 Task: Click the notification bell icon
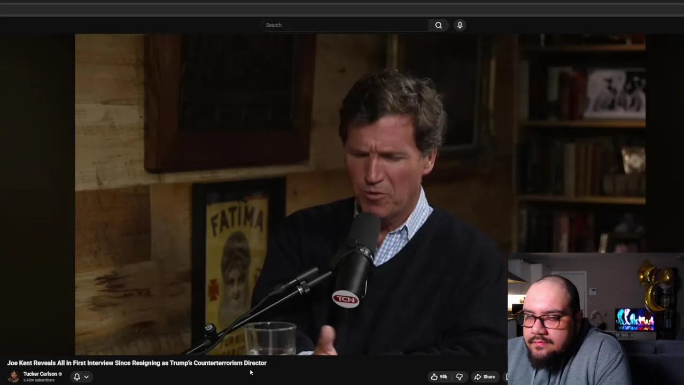tap(77, 377)
